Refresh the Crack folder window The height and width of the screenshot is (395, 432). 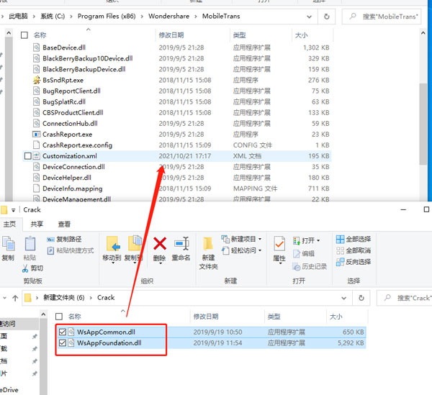click(x=361, y=298)
